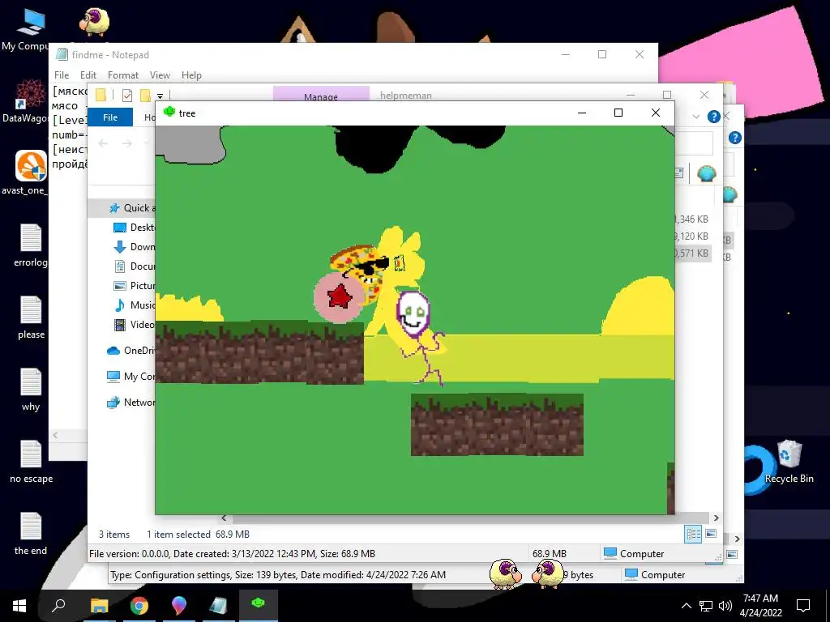Click the Notepad scrollbar left arrow
The image size is (830, 622).
coord(56,435)
